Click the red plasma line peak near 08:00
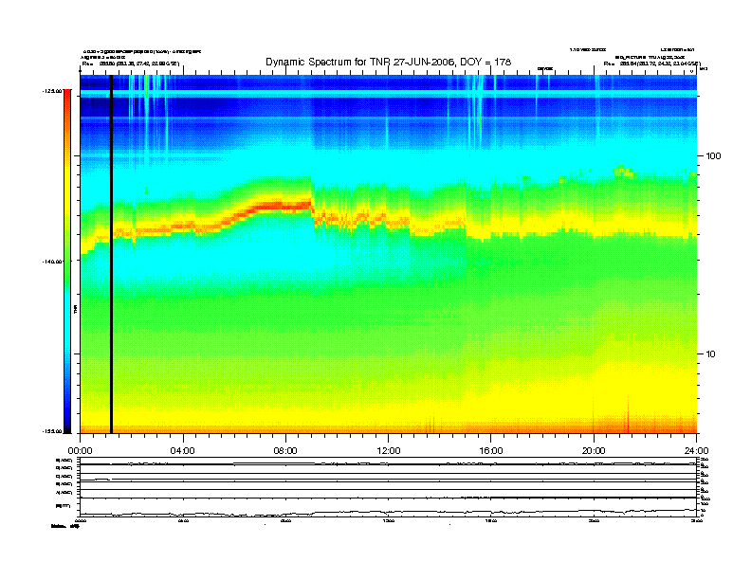This screenshot has width=751, height=580. pyautogui.click(x=283, y=206)
